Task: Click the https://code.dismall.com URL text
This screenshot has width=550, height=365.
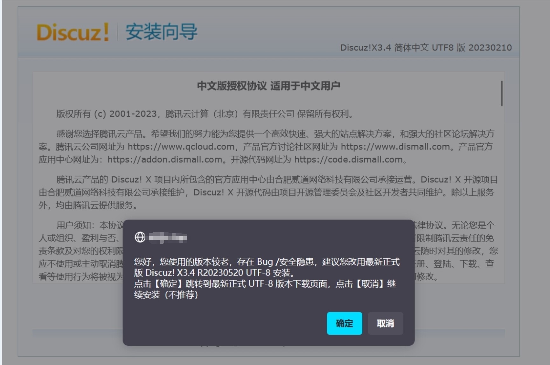Action: [x=348, y=159]
